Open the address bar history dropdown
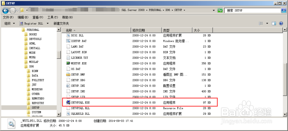The height and width of the screenshot is (131, 288). 214,10
